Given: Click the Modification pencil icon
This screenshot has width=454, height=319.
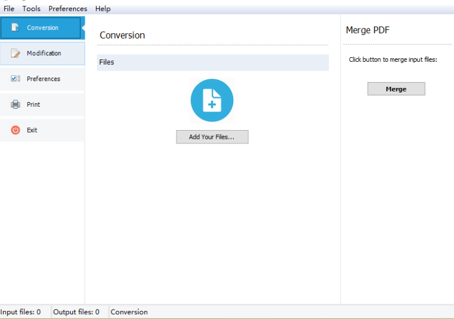Looking at the screenshot, I should (16, 53).
